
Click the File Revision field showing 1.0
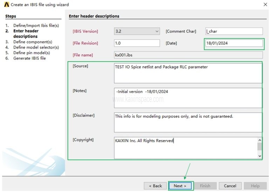(x=137, y=43)
